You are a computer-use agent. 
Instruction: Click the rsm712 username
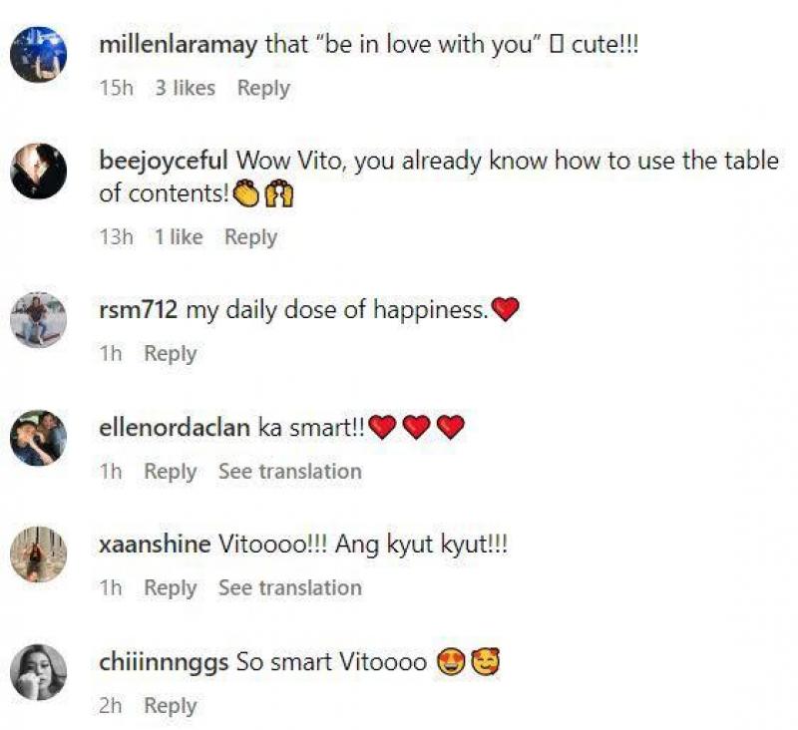139,310
